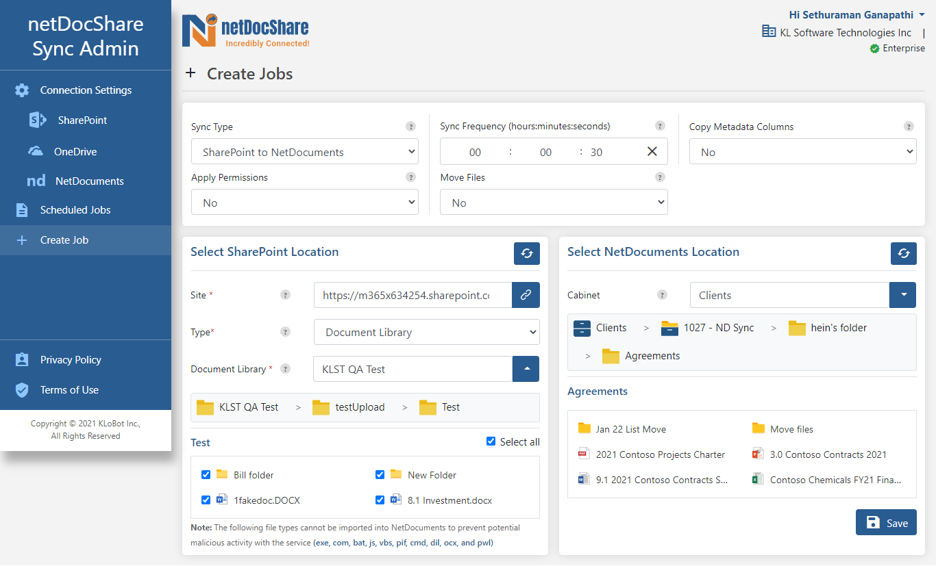This screenshot has width=936, height=566.
Task: Click the help icon next to Copy Metadata Columns
Action: [909, 127]
